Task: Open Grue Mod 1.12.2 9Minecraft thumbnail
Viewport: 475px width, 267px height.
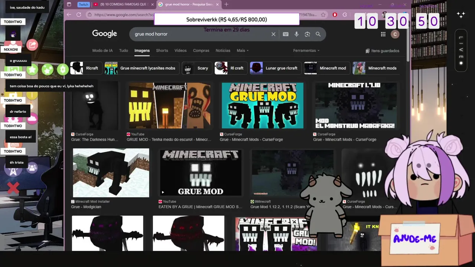Action: [x=292, y=173]
